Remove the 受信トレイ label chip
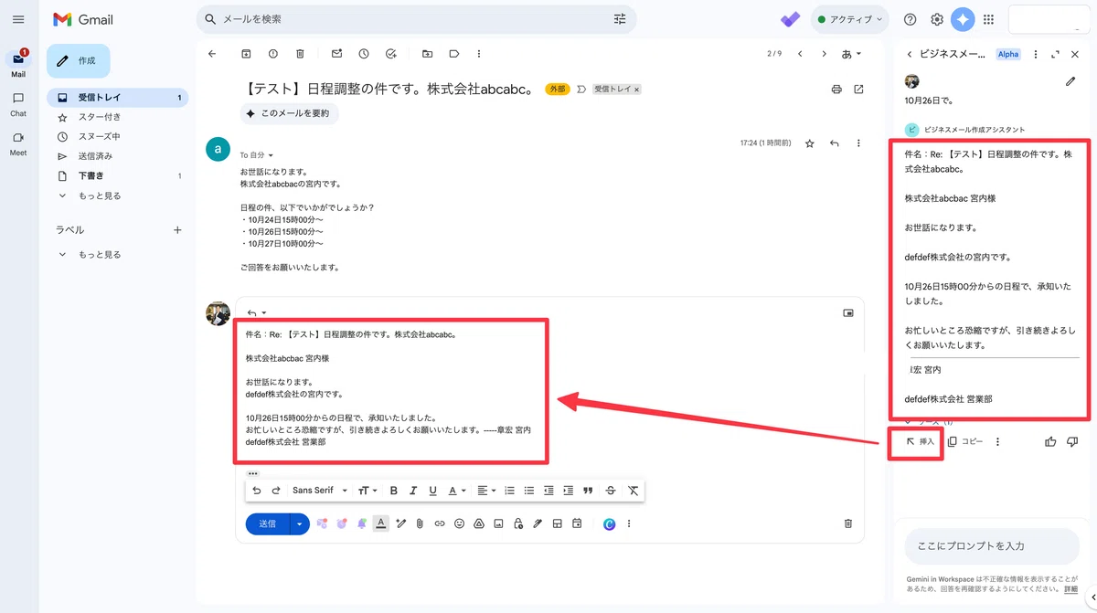The image size is (1097, 613). pyautogui.click(x=637, y=90)
